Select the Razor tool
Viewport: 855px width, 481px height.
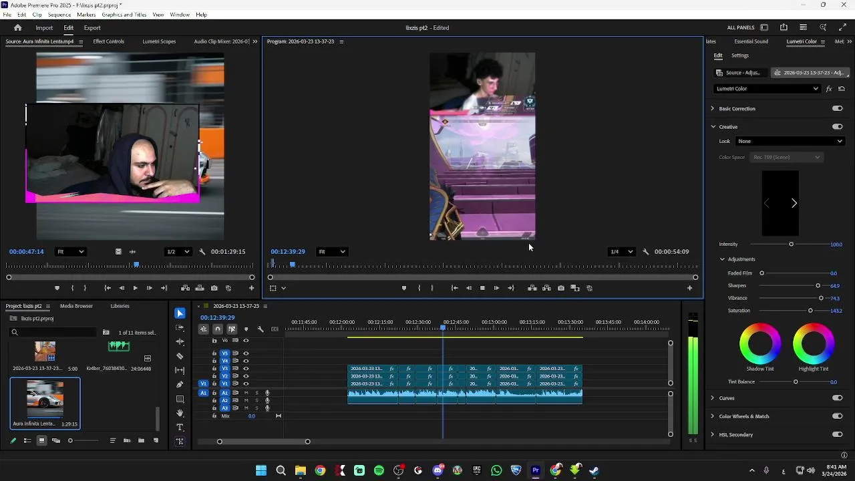[180, 356]
